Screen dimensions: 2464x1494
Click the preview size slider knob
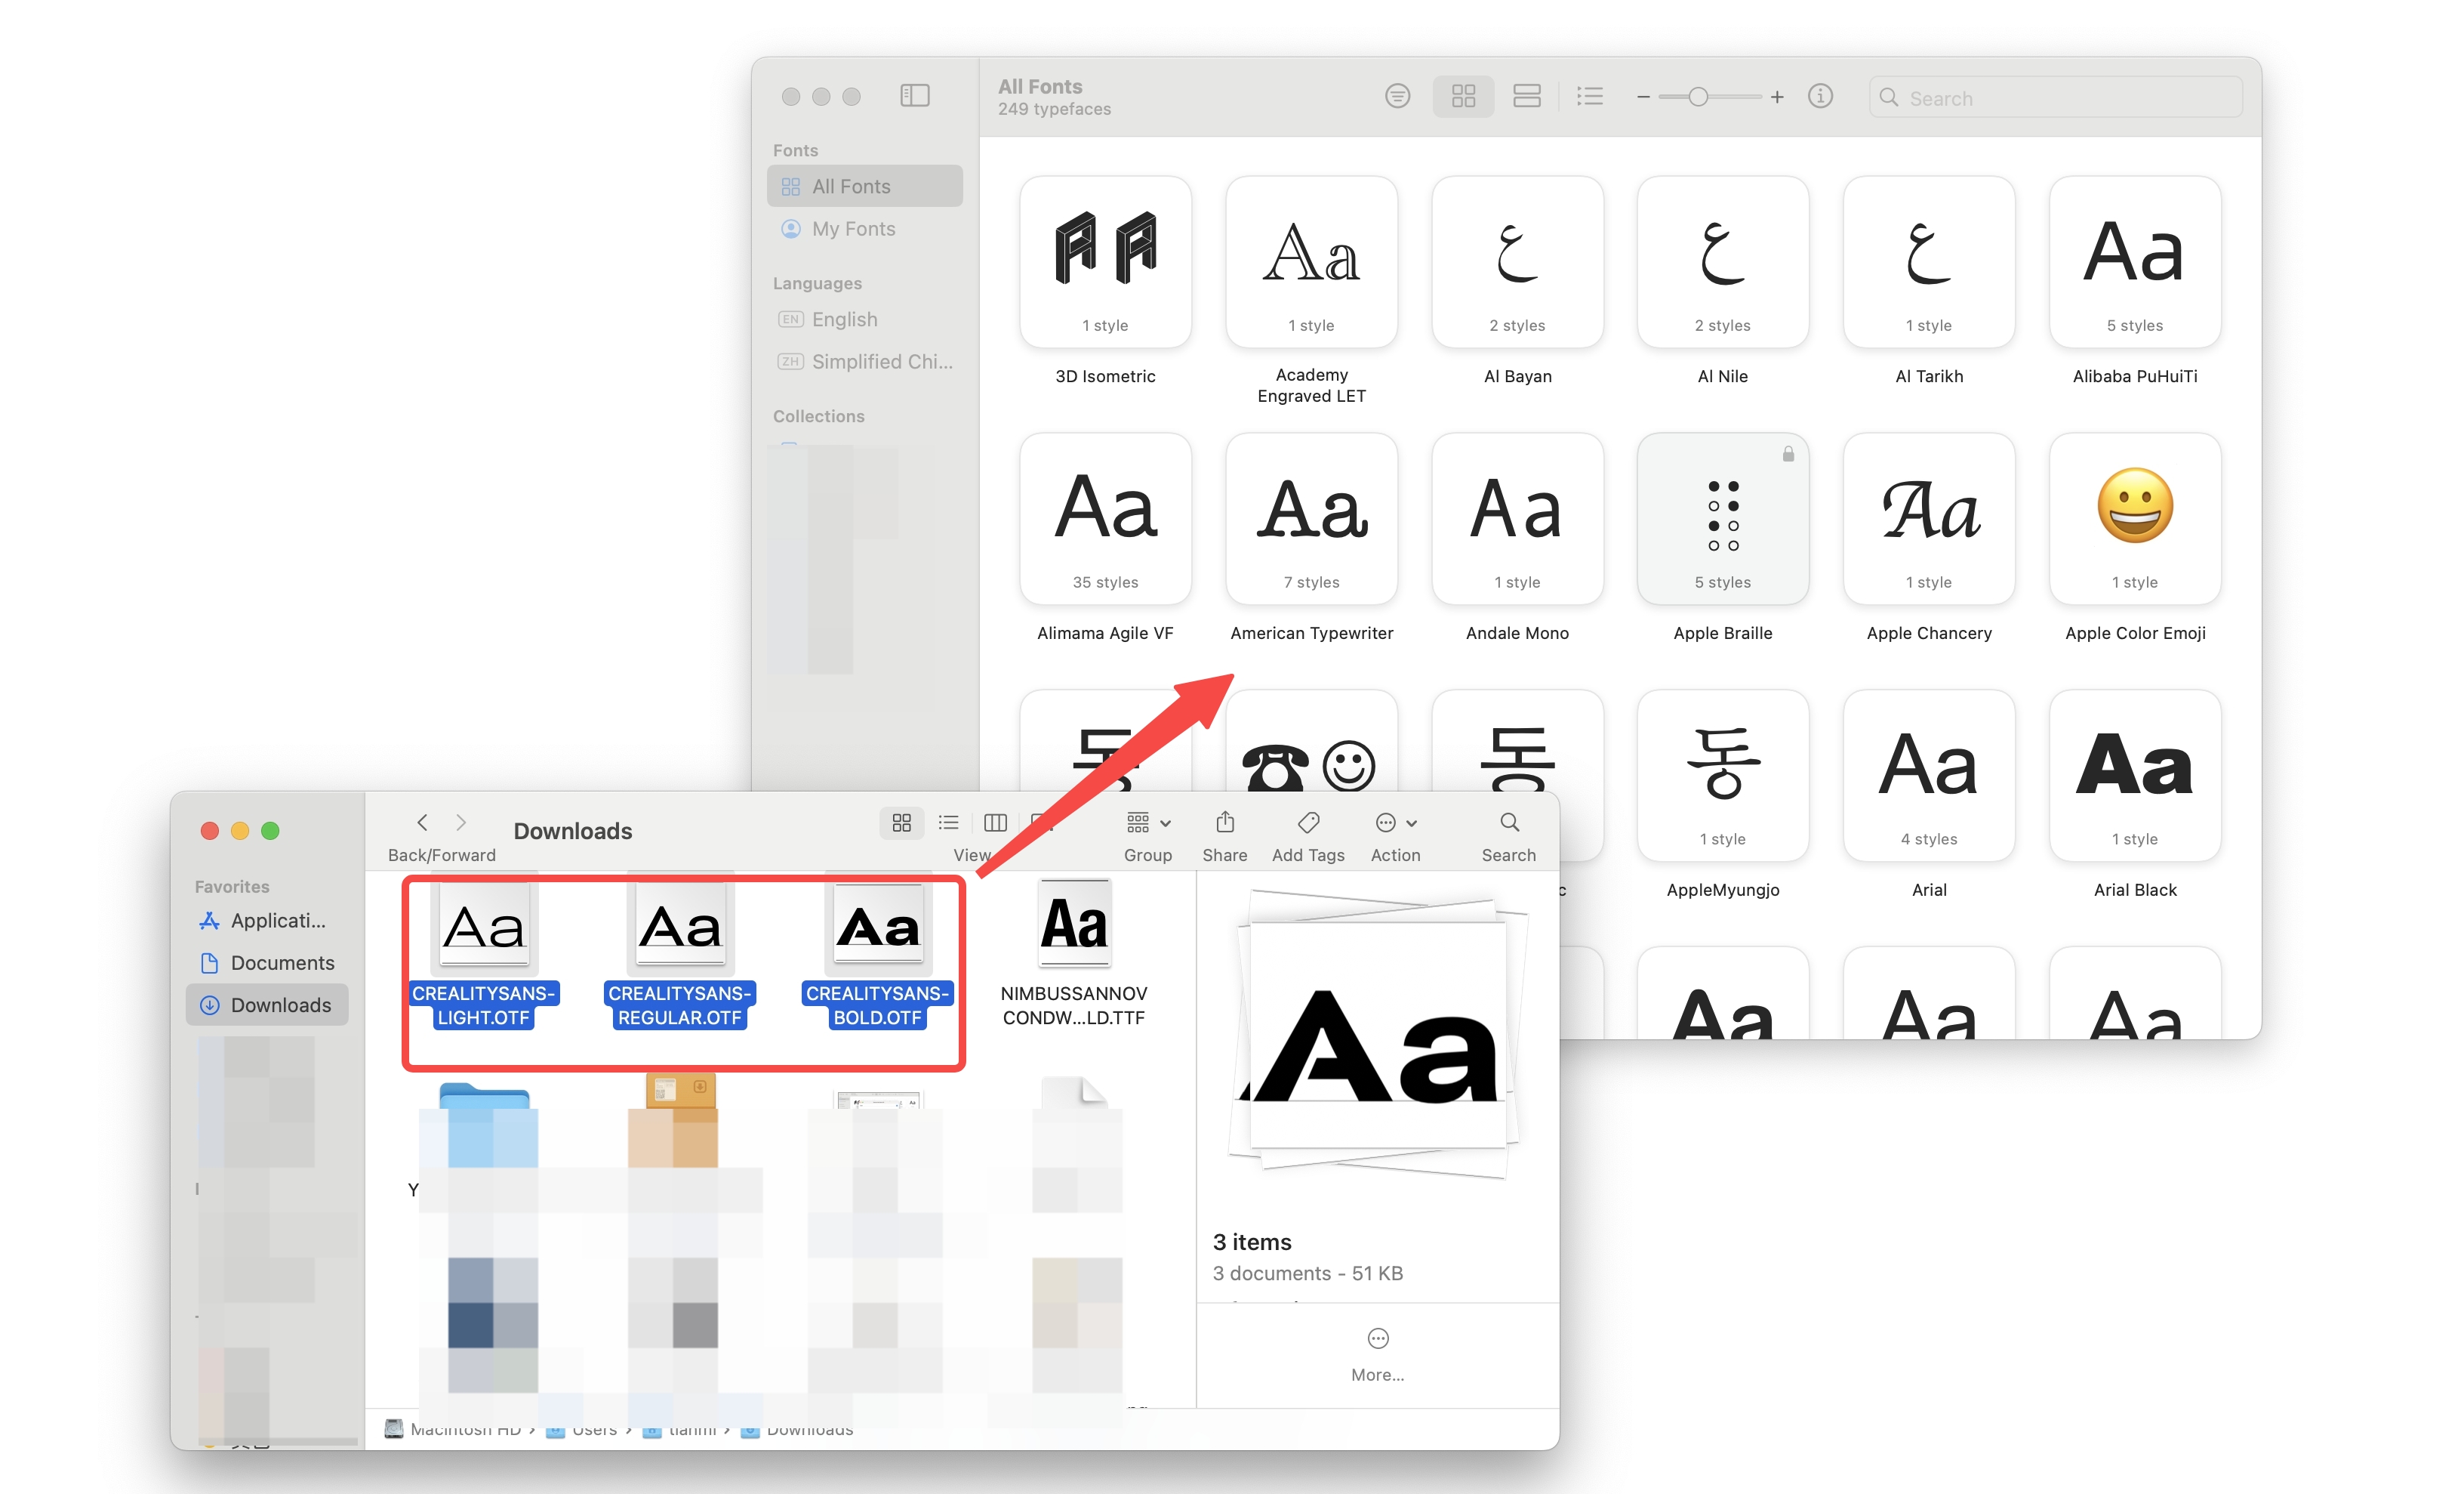[1698, 97]
